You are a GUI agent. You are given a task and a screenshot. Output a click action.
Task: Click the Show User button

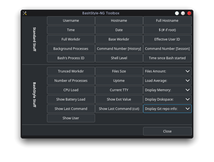click(x=71, y=118)
